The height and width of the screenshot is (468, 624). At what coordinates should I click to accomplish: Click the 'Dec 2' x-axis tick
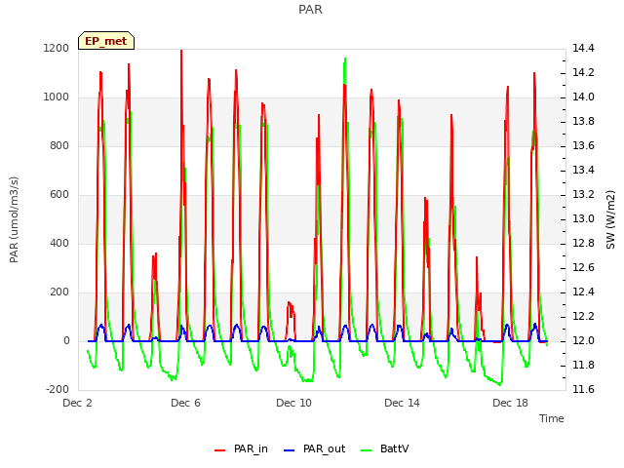point(78,403)
